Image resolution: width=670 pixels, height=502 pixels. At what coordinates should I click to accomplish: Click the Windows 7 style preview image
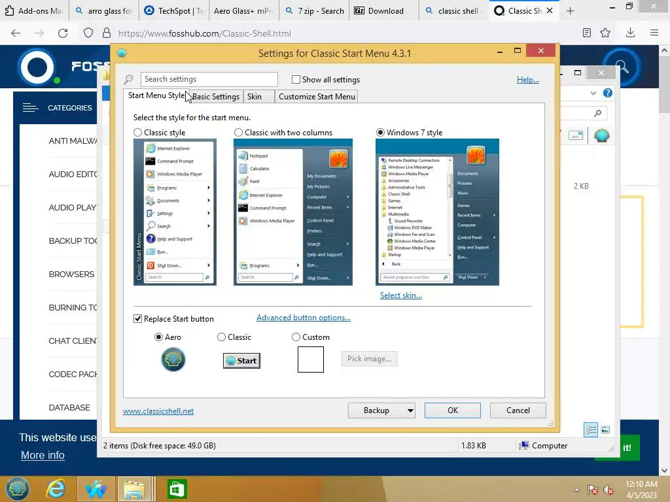click(x=437, y=212)
